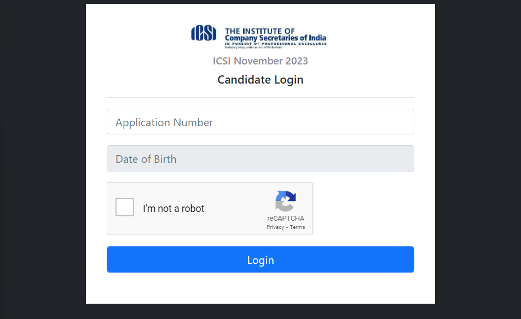Click the ICSI November 2023 title
This screenshot has width=521, height=319.
tap(260, 61)
